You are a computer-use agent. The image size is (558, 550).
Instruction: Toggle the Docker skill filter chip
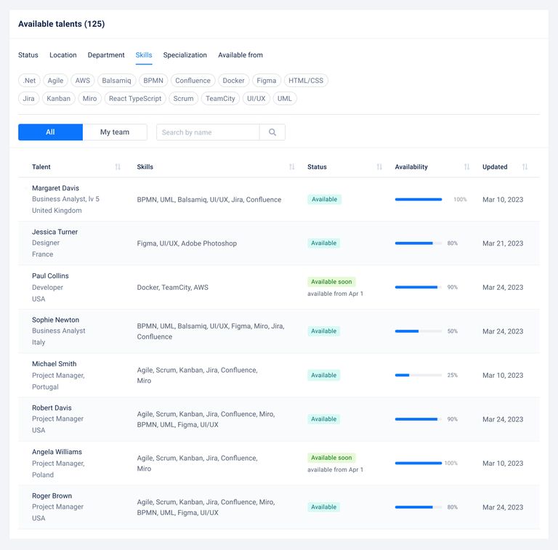point(233,81)
